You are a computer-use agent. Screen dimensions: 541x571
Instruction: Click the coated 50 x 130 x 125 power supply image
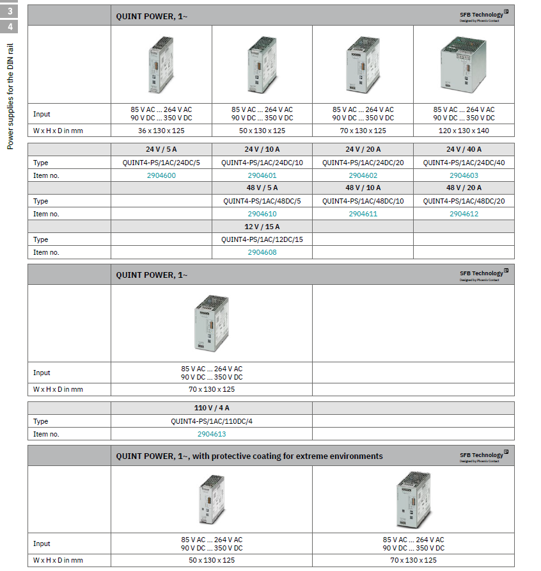click(212, 499)
